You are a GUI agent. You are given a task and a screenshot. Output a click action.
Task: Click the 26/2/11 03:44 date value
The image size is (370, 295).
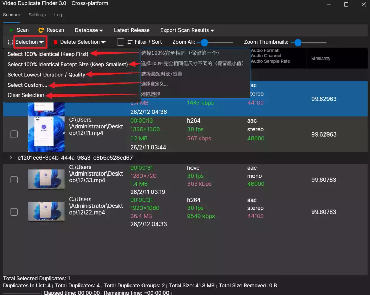[148, 147]
